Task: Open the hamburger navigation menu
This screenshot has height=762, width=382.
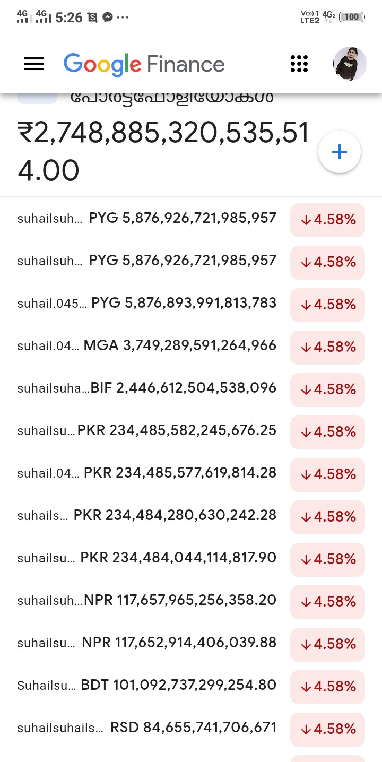Action: pos(34,64)
